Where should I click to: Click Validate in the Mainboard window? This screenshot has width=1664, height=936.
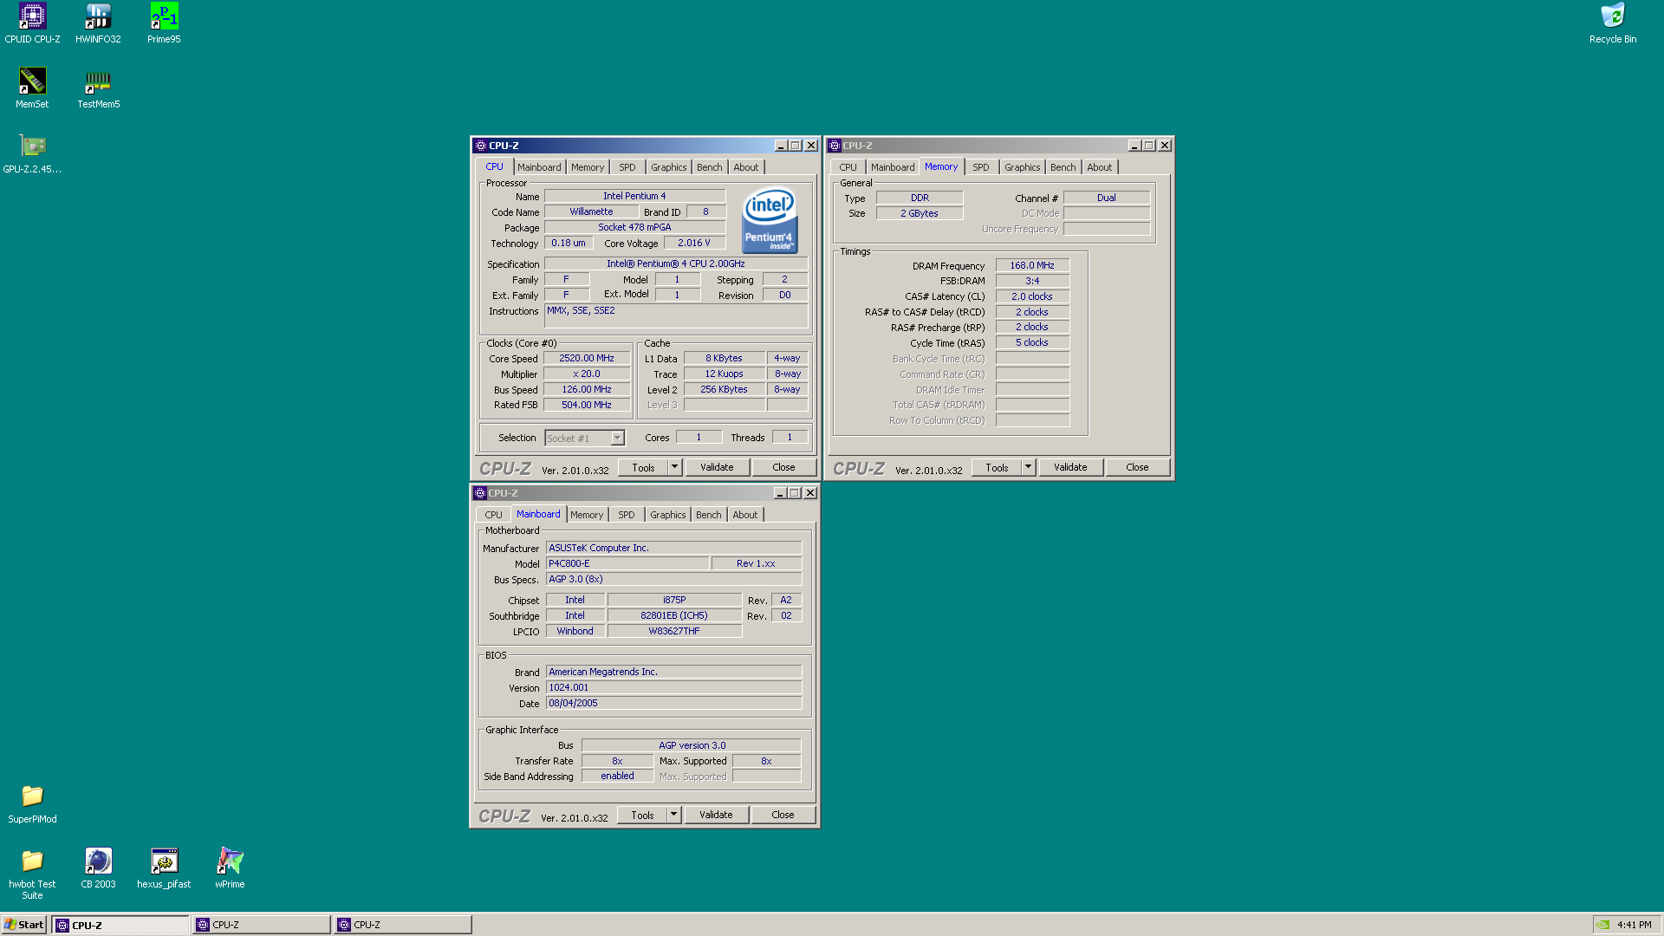coord(716,815)
